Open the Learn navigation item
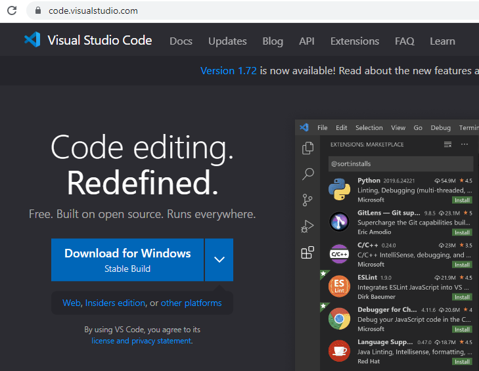The height and width of the screenshot is (371, 479). (x=442, y=41)
